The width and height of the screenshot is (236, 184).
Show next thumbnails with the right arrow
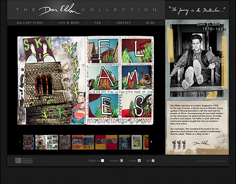pos(151,142)
